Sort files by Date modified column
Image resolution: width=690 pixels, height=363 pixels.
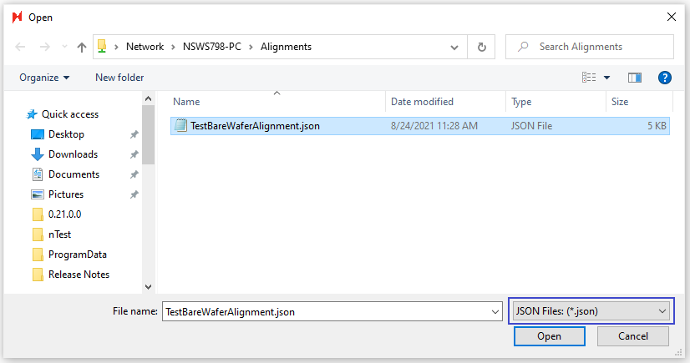pyautogui.click(x=423, y=102)
